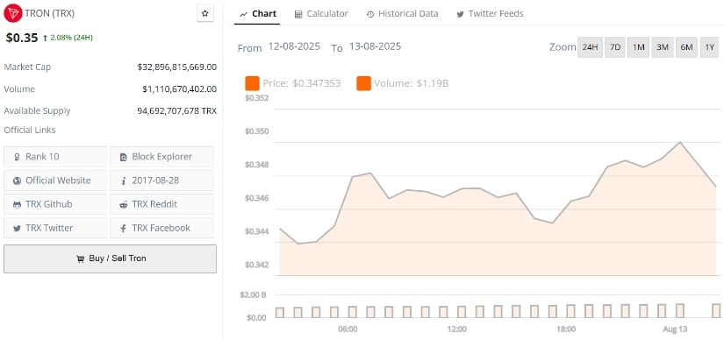Set chart zoom to 6M

(x=686, y=47)
